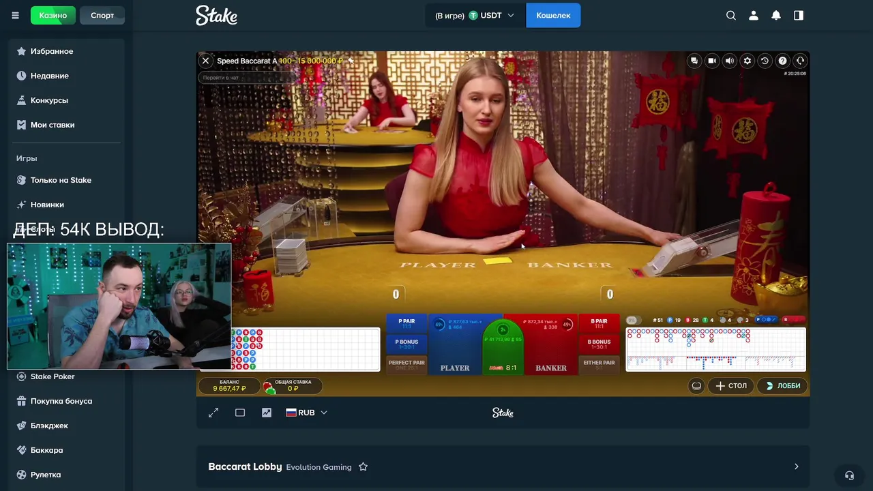This screenshot has width=873, height=491.
Task: Enter fullscreen mode below game
Action: [x=213, y=413]
